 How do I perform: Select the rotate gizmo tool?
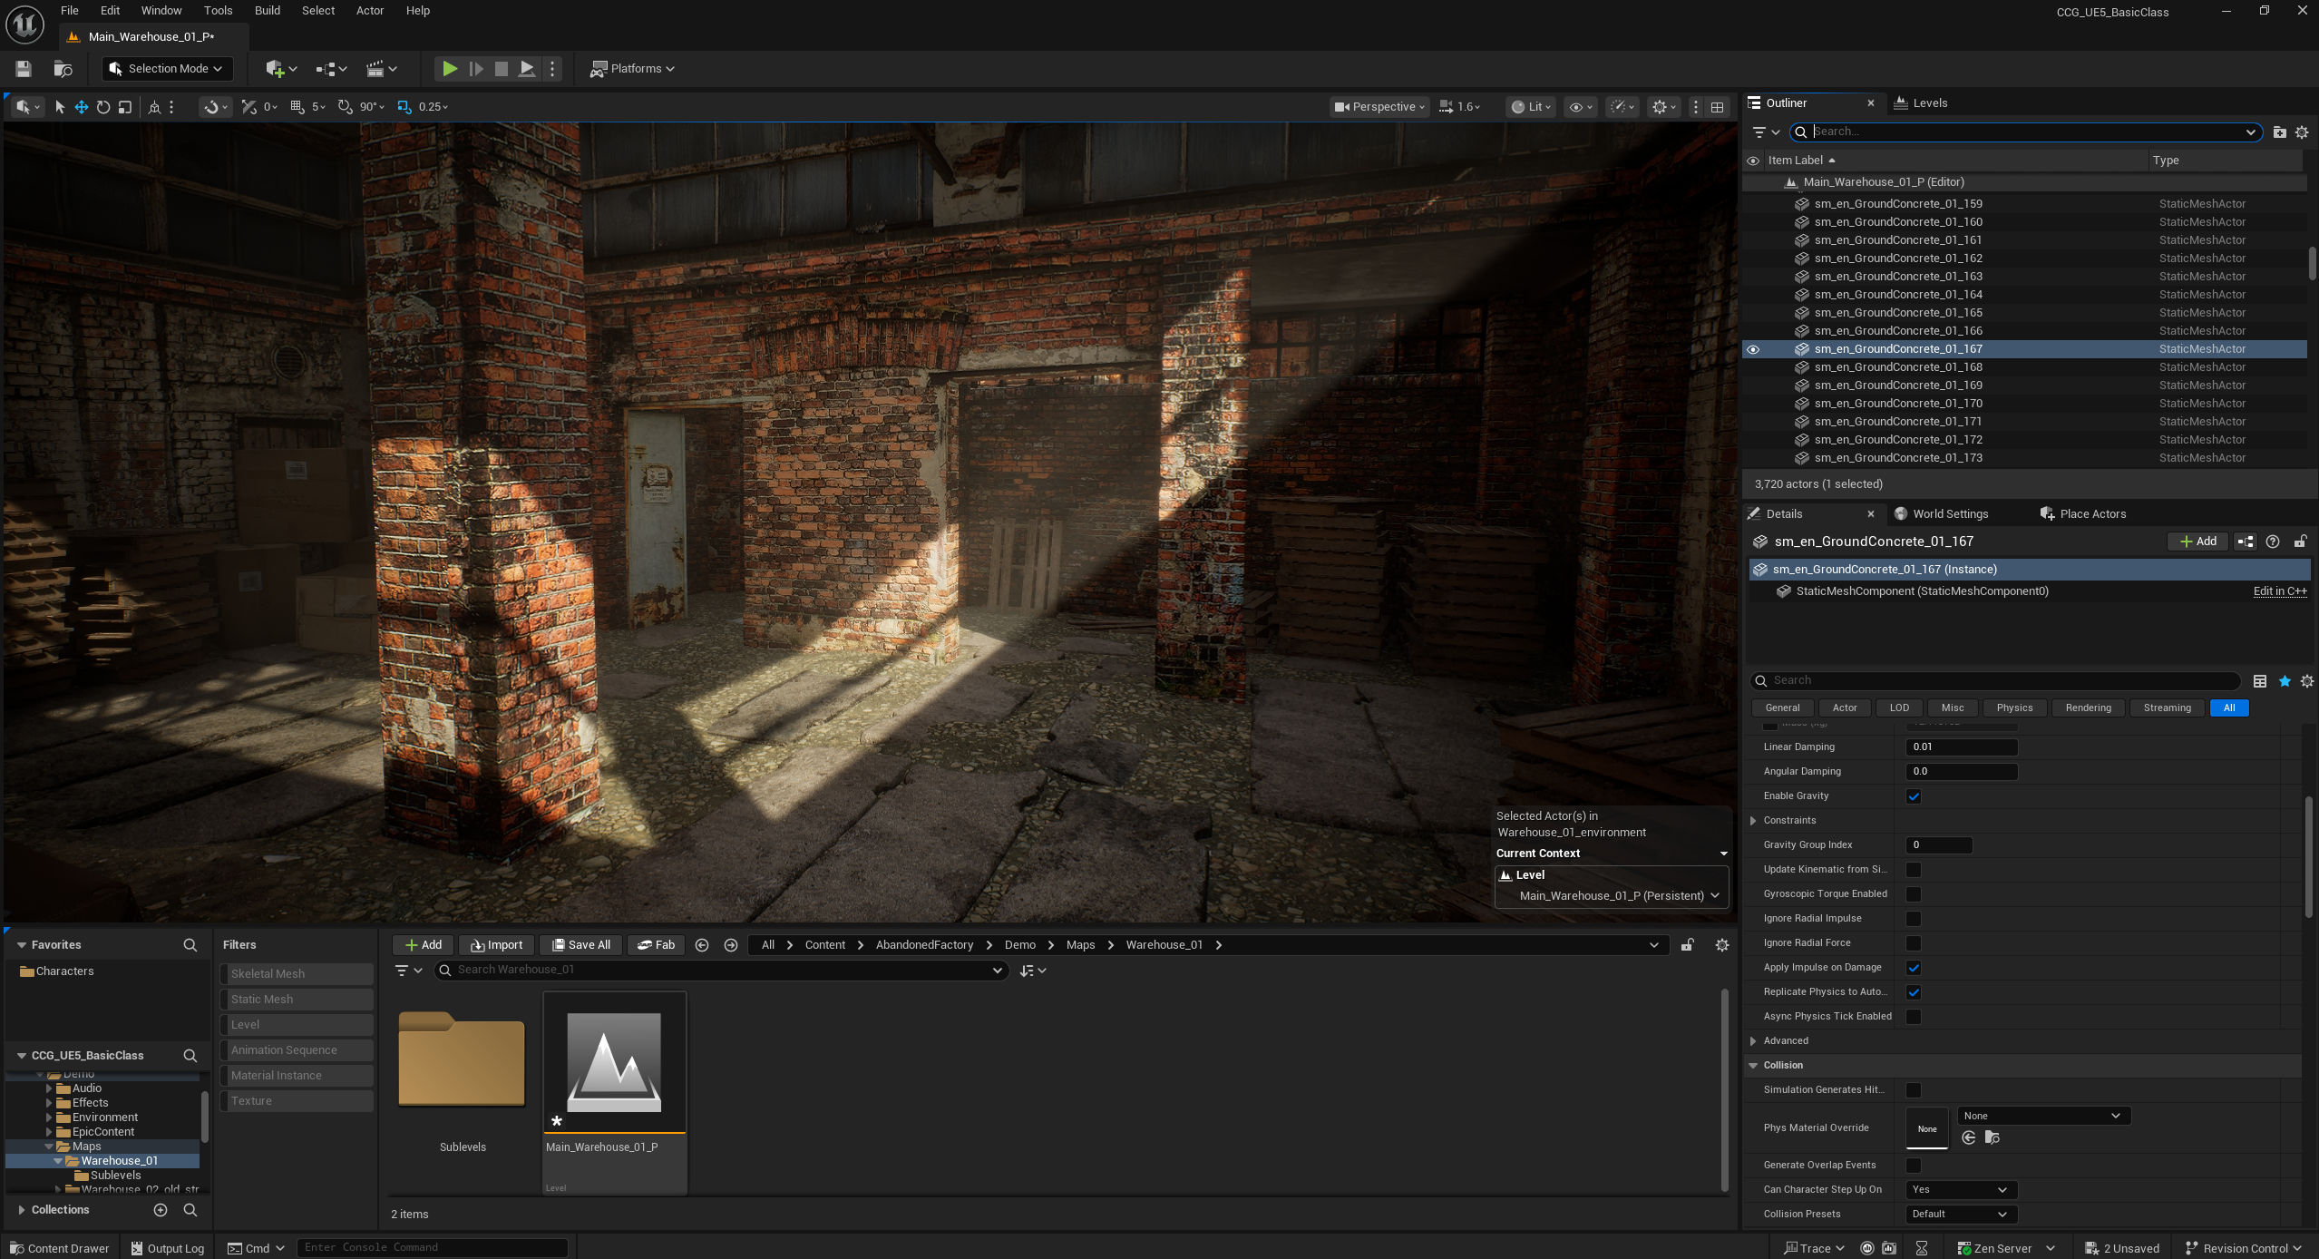[x=103, y=107]
